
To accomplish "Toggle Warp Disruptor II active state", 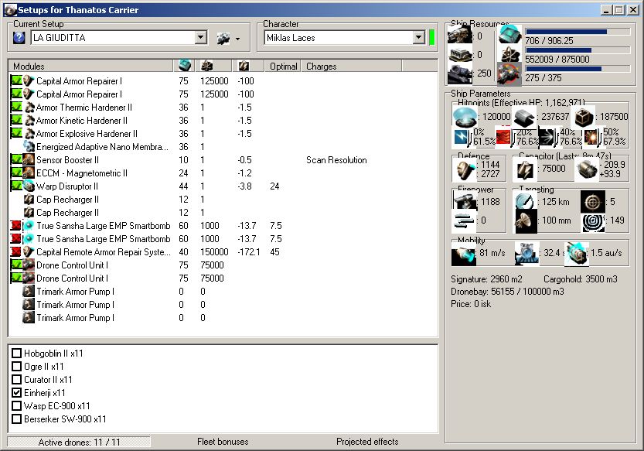I will 16,186.
